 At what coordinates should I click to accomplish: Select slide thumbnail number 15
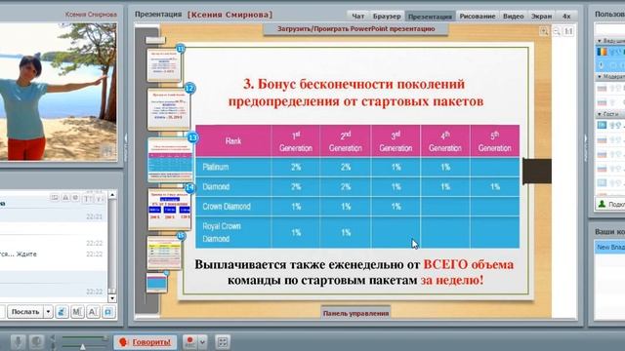[x=164, y=253]
